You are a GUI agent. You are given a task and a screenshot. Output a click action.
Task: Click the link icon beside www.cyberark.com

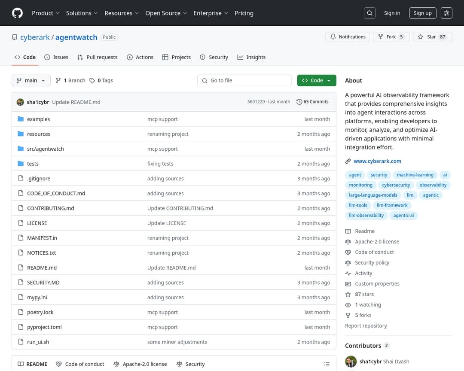pyautogui.click(x=348, y=161)
